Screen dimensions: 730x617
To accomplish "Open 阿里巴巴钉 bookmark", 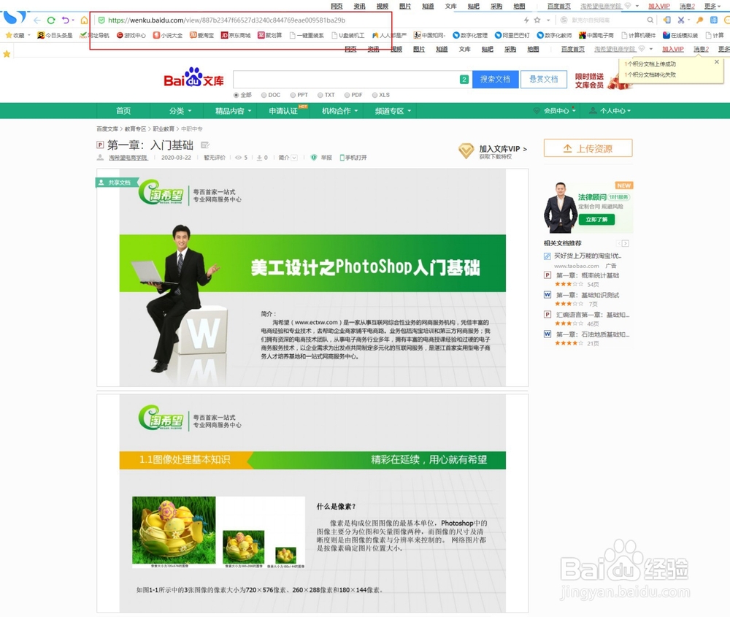I will point(512,35).
